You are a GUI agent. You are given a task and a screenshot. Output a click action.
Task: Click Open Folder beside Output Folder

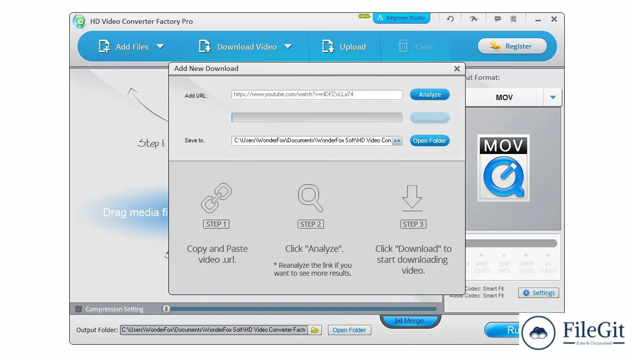point(349,330)
